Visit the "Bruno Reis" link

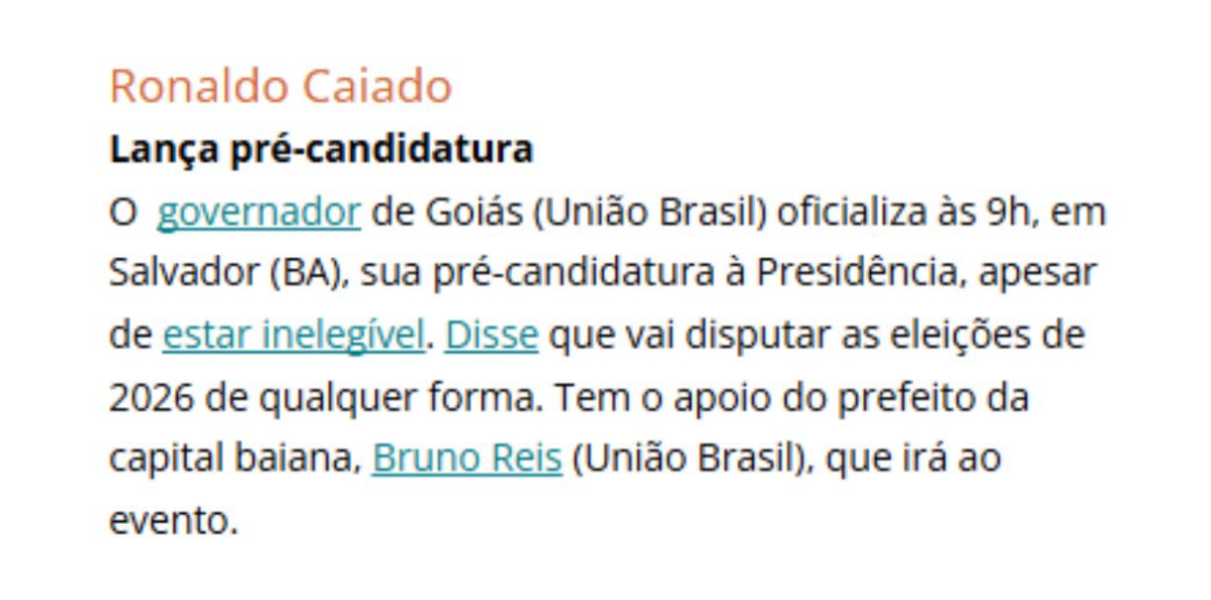467,459
